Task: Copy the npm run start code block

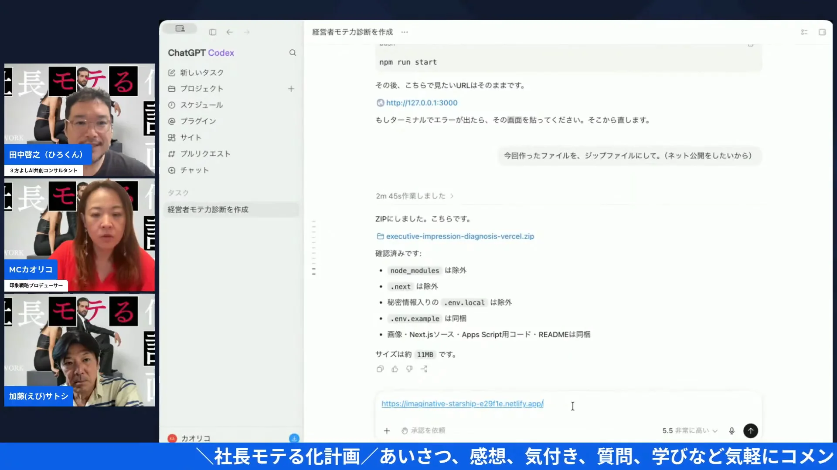Action: (751, 44)
